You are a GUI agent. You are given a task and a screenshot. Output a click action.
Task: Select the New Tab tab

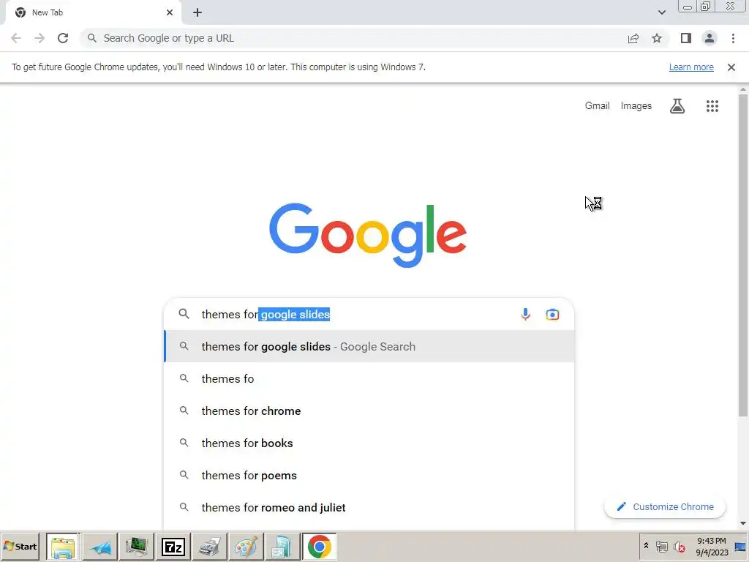93,12
